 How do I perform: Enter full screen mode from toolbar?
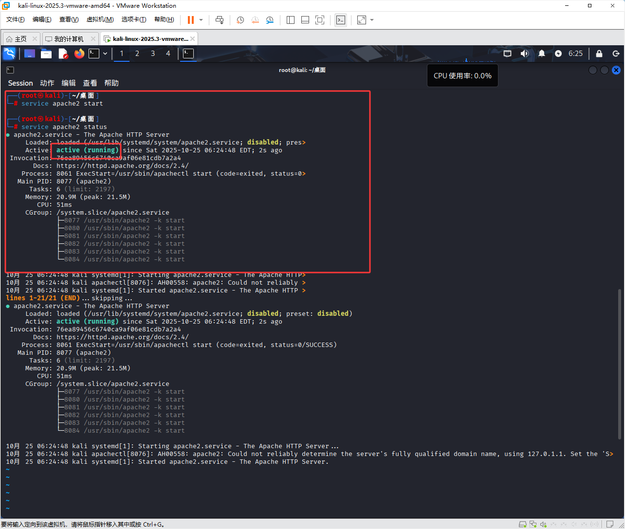[x=320, y=20]
